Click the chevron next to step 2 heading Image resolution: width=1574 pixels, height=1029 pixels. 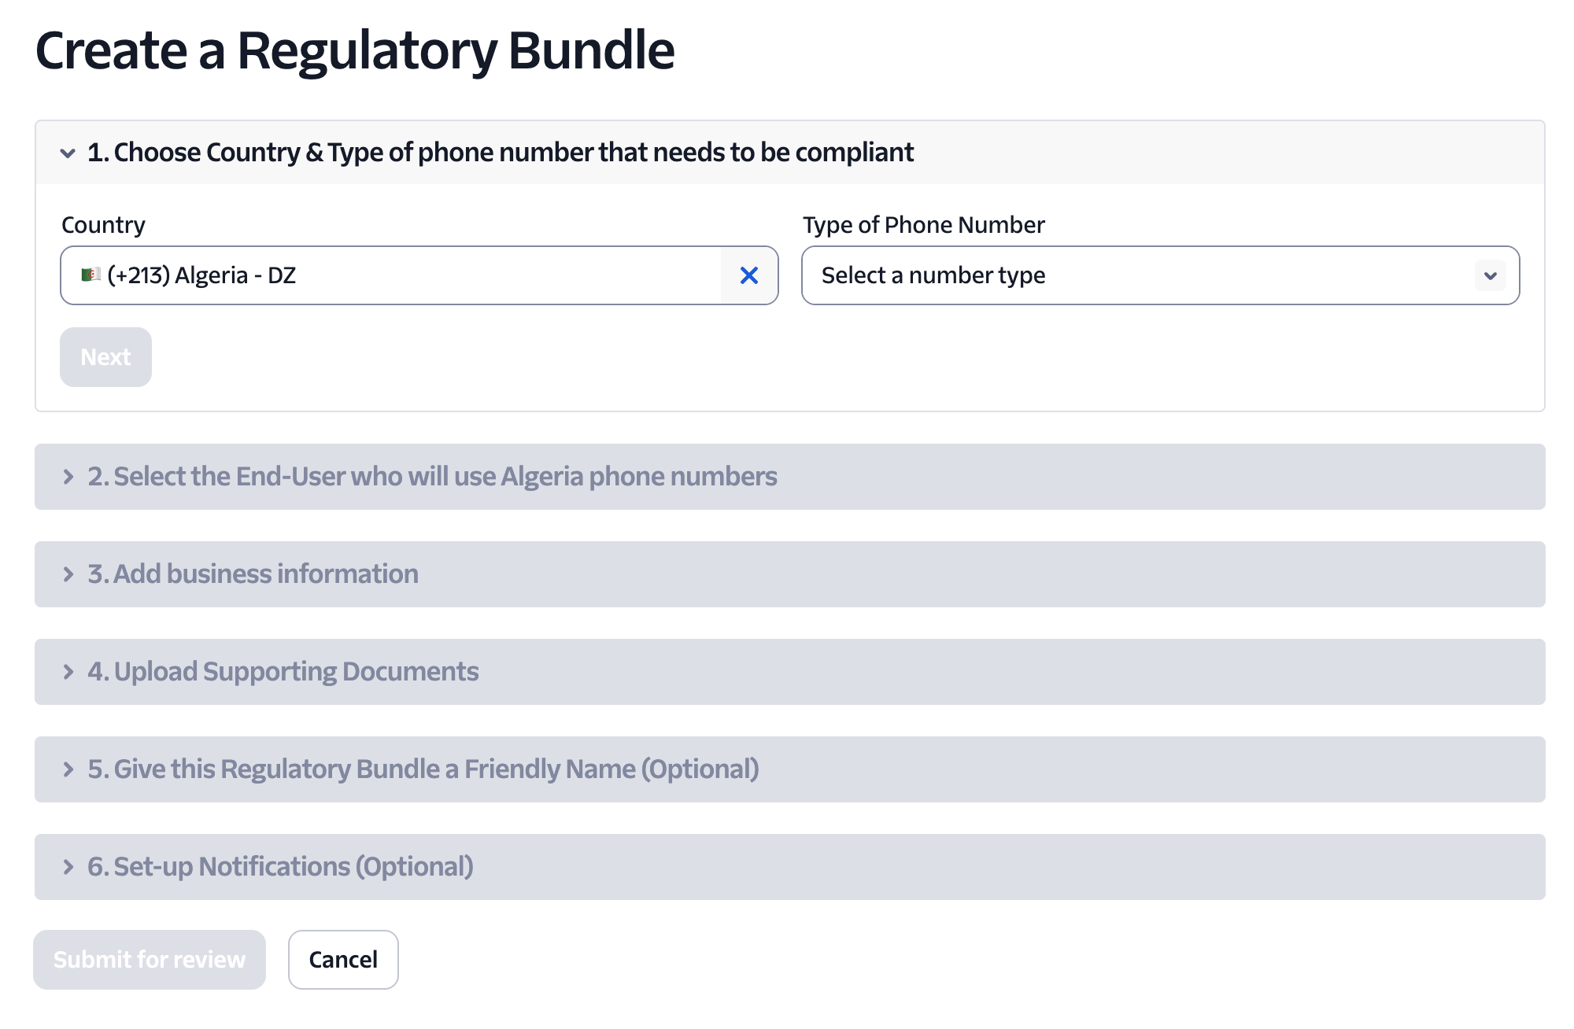tap(68, 477)
